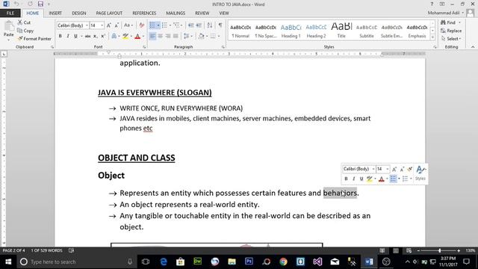Click the Mohammad Adil account name
478x269 pixels.
tap(443, 13)
